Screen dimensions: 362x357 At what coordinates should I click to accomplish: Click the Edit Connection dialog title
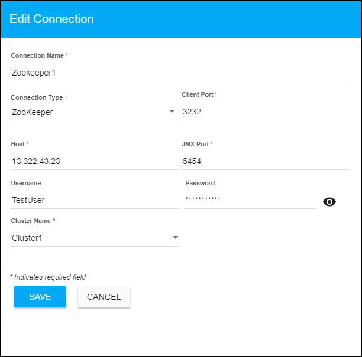pos(51,19)
